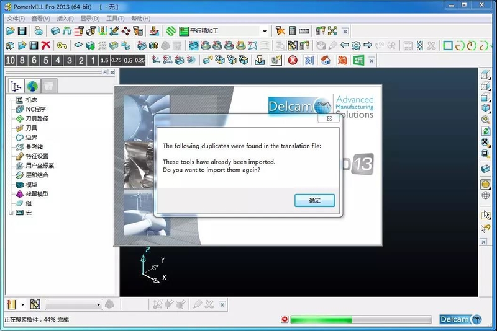Click the refresh view icon in right toolbar

(x=485, y=131)
